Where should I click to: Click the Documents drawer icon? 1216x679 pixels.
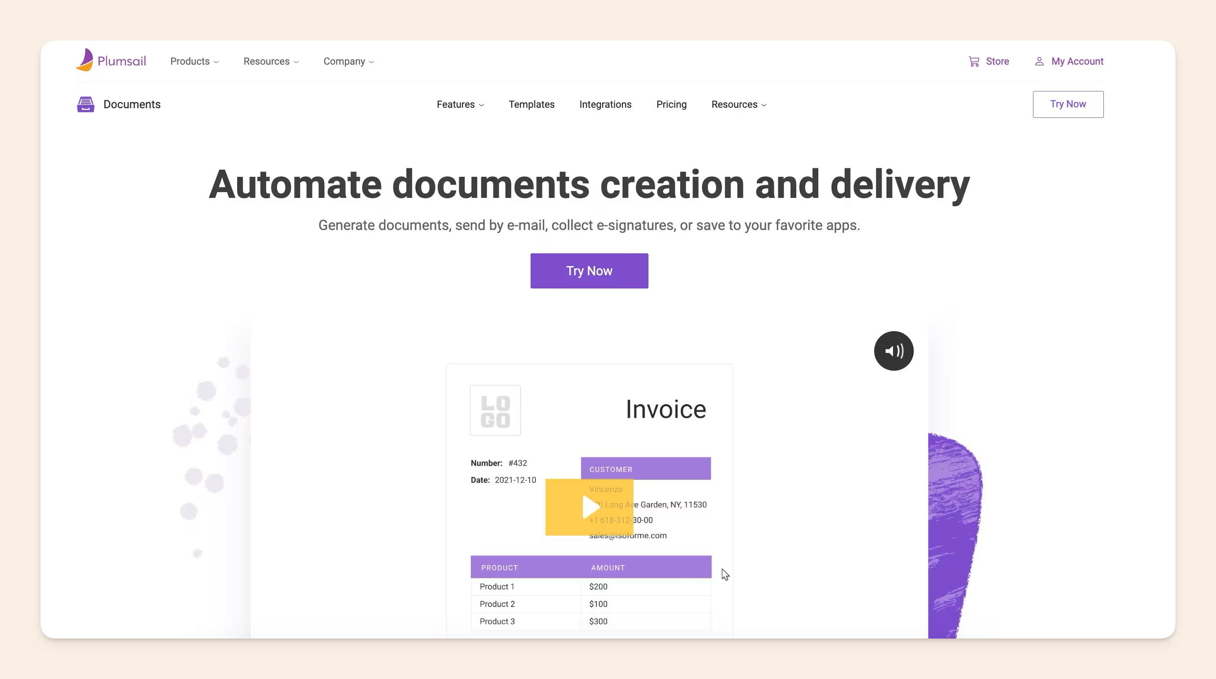85,104
